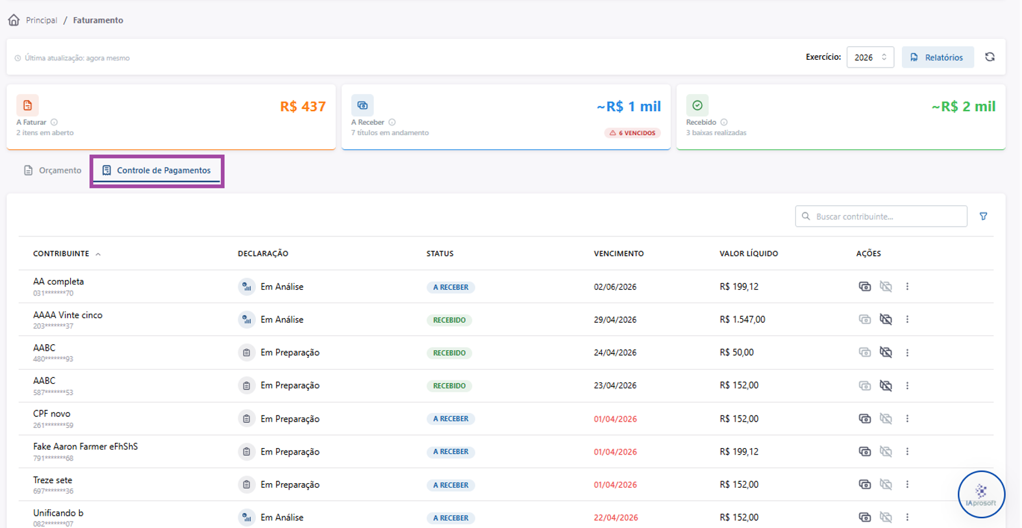
Task: Undo payment icon for AAAA Vinte cinco
Action: click(886, 320)
